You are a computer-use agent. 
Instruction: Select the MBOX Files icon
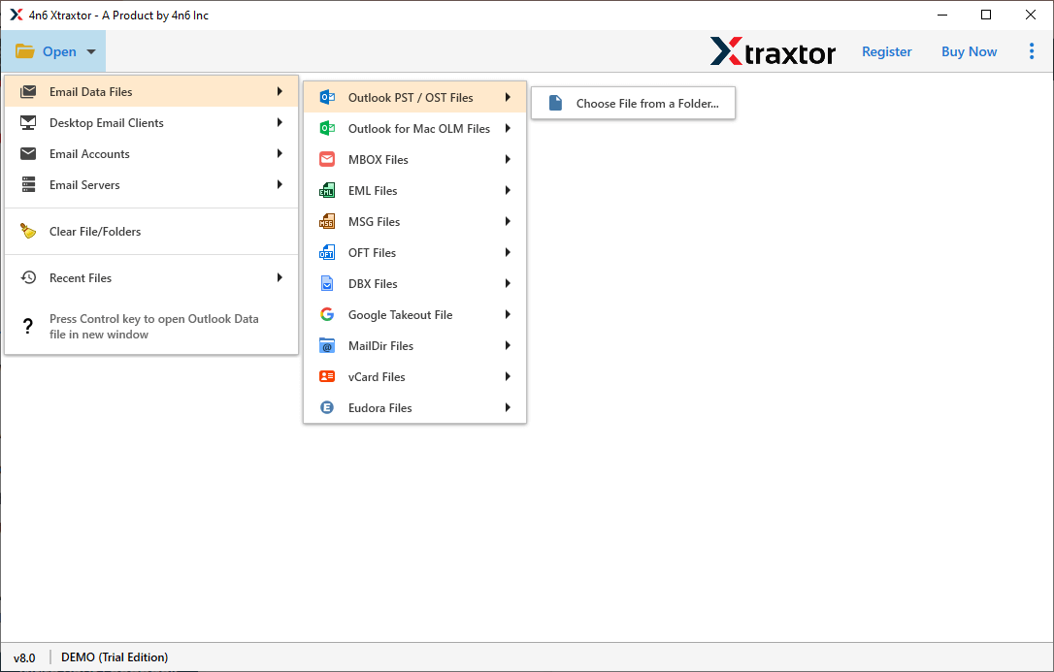(x=328, y=159)
